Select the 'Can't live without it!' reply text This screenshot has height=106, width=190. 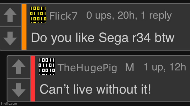95,89
